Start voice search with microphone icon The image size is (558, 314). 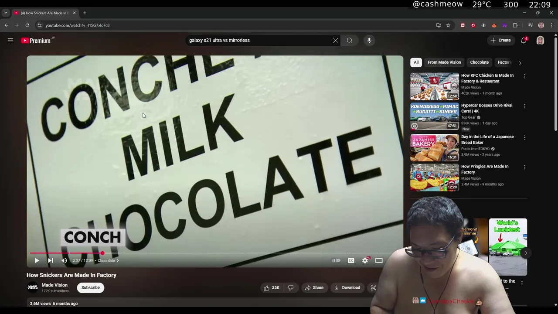tap(369, 40)
